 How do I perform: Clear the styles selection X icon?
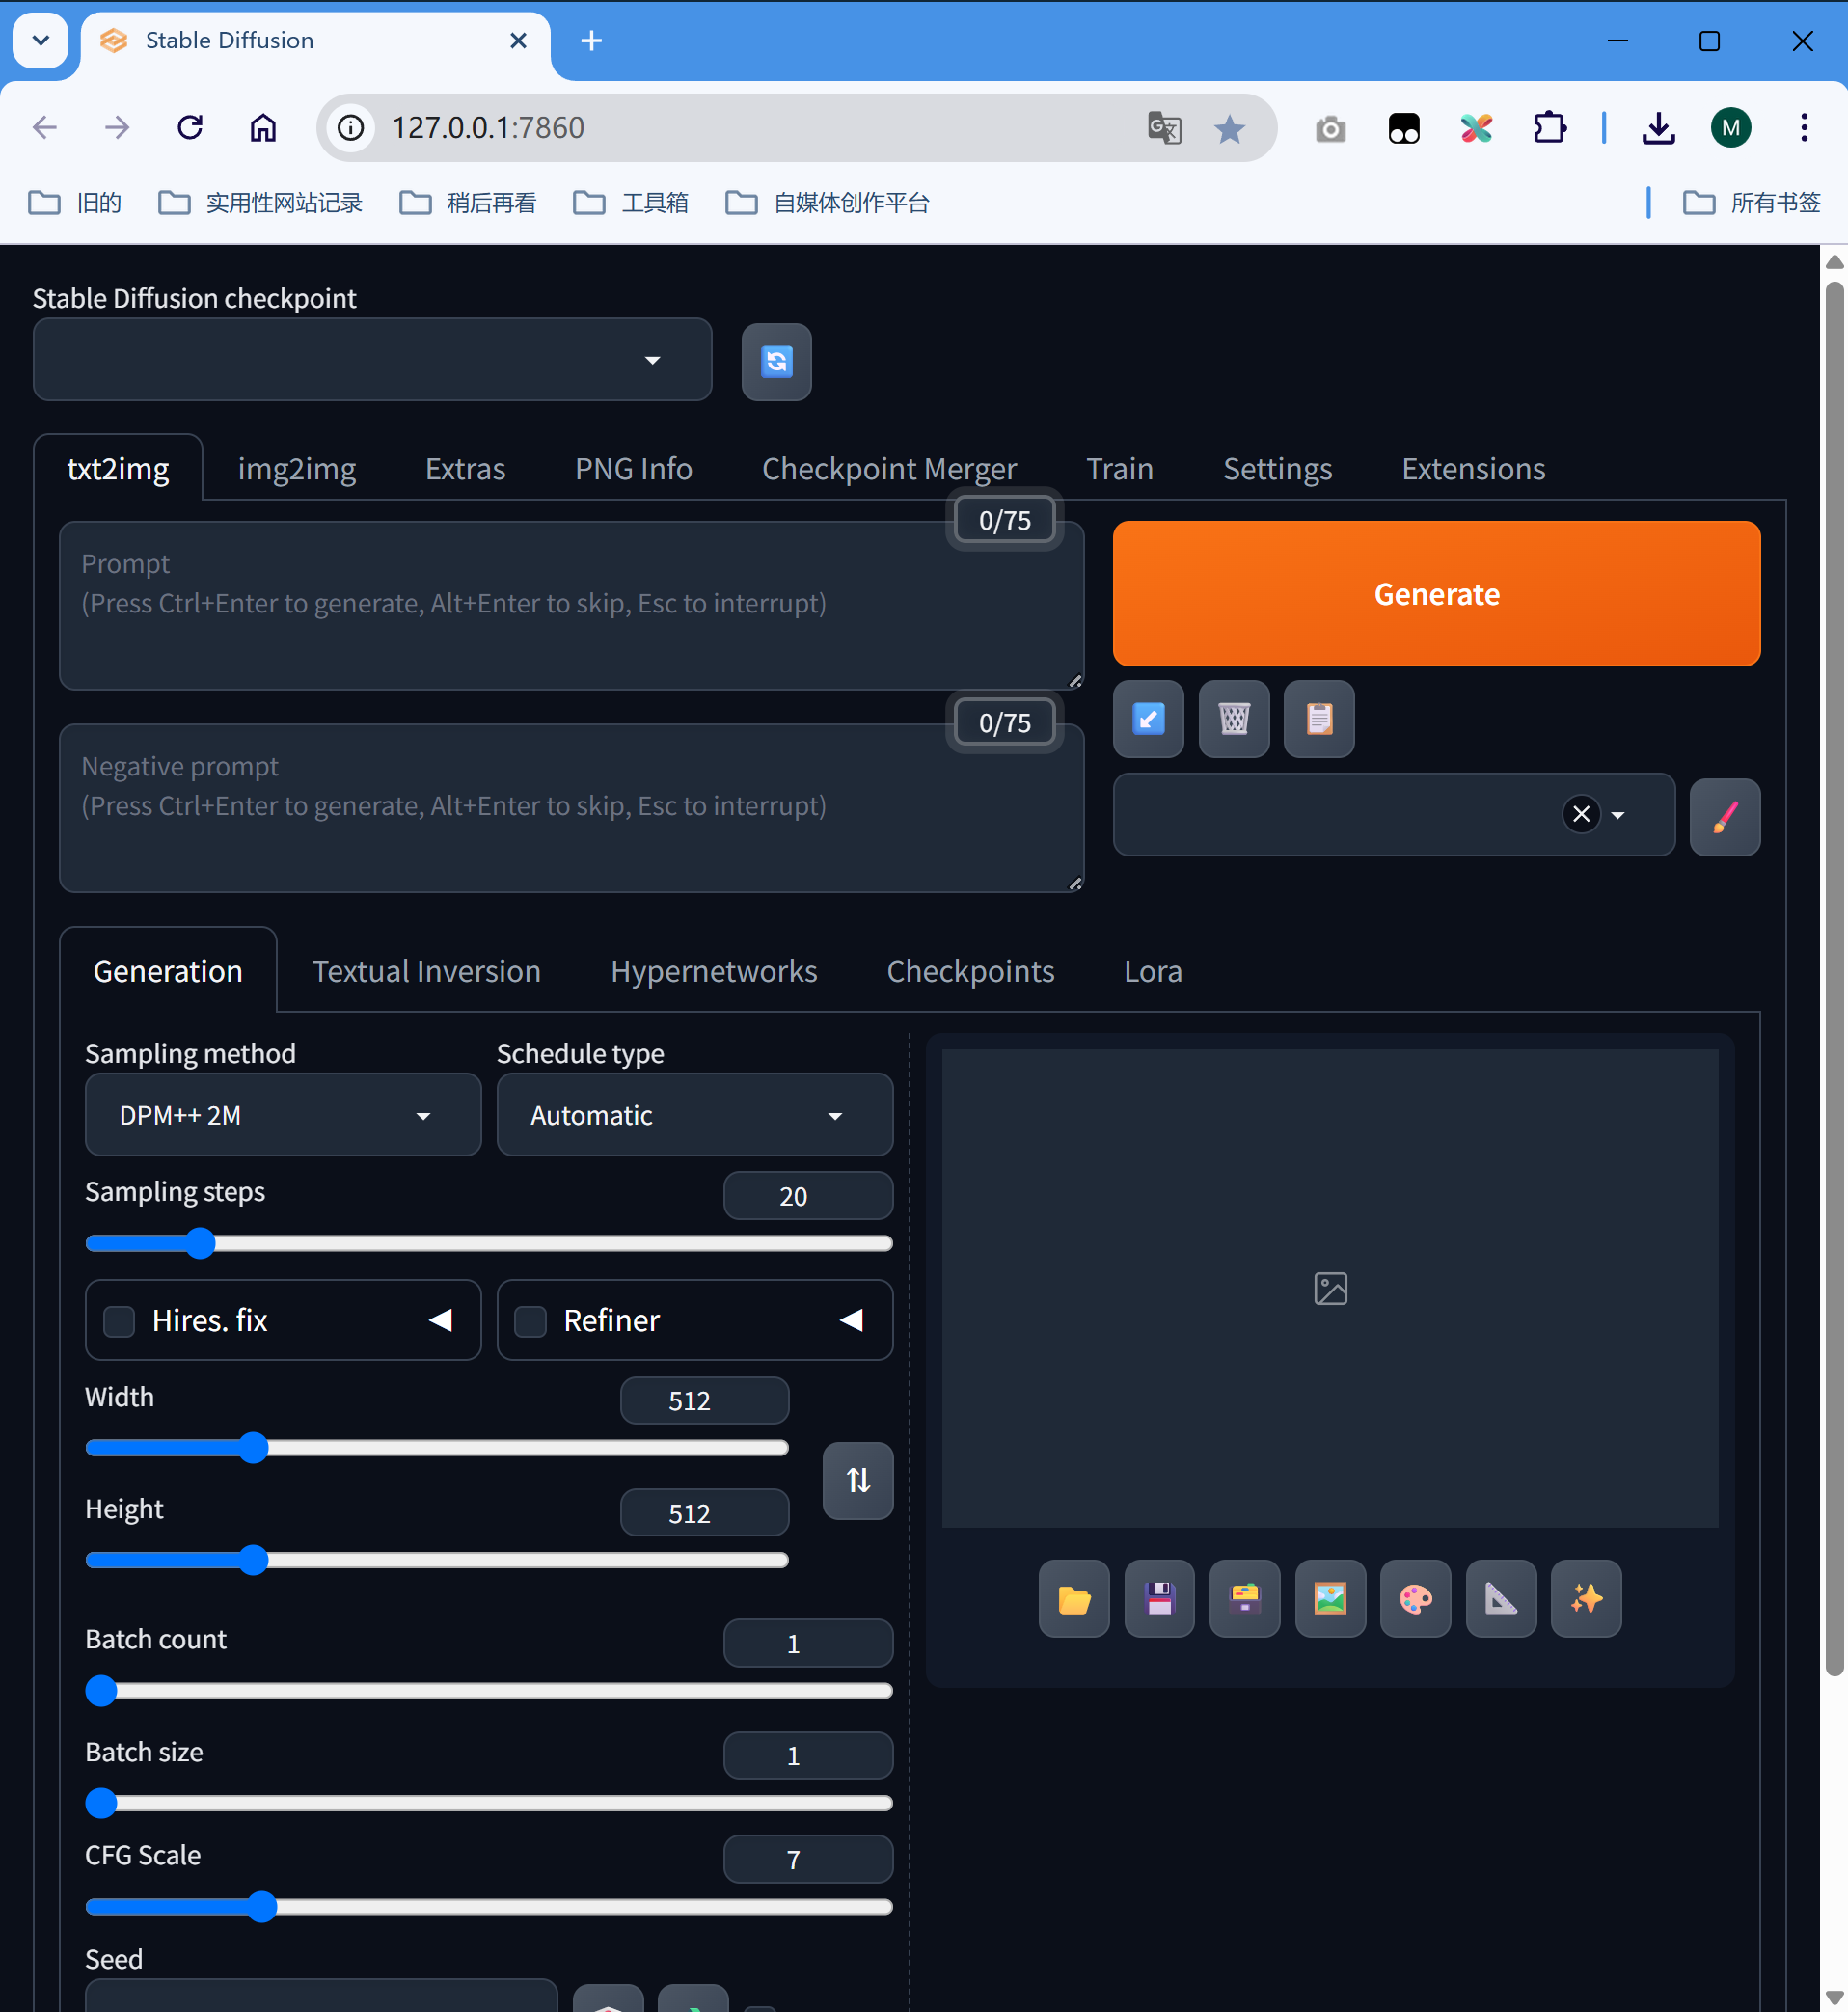(x=1581, y=814)
